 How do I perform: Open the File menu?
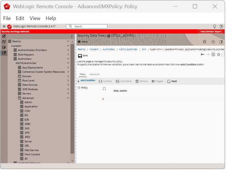point(7,18)
